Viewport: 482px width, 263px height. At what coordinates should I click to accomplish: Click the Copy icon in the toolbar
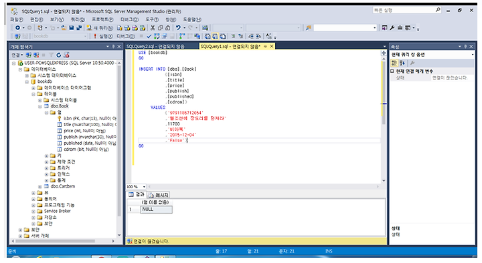click(x=160, y=28)
